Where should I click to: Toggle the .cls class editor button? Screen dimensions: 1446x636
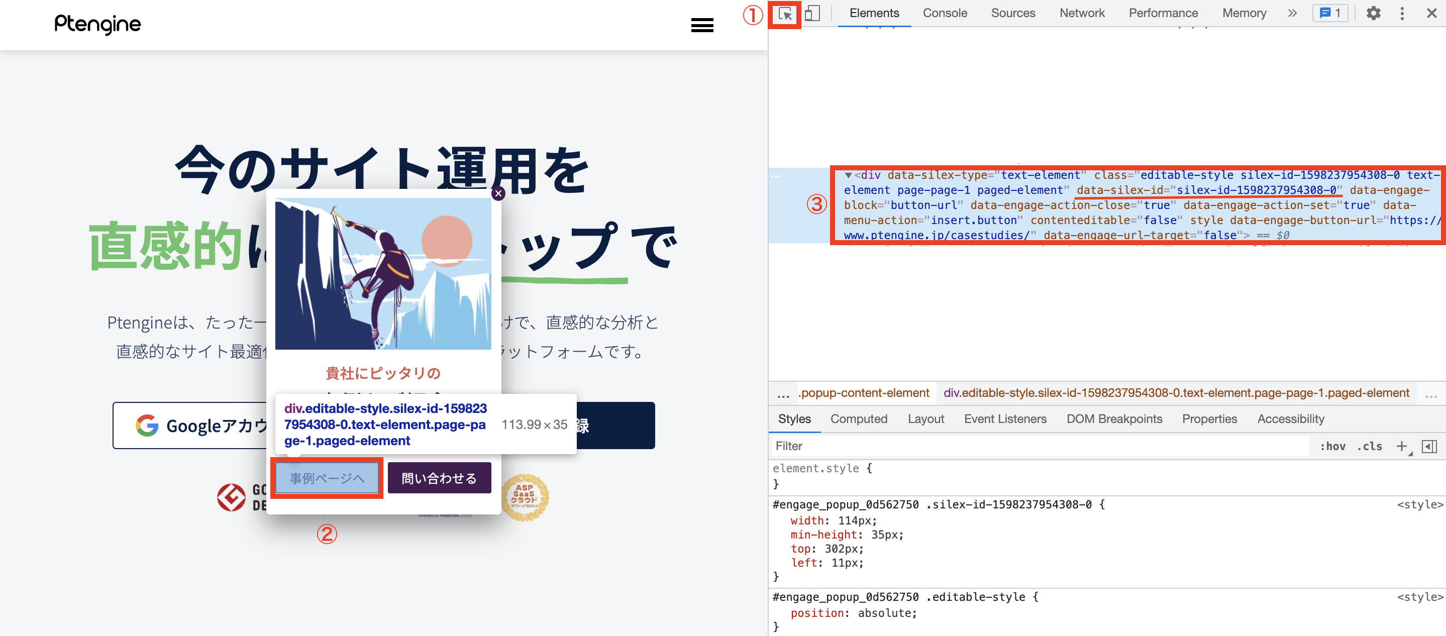(x=1369, y=446)
